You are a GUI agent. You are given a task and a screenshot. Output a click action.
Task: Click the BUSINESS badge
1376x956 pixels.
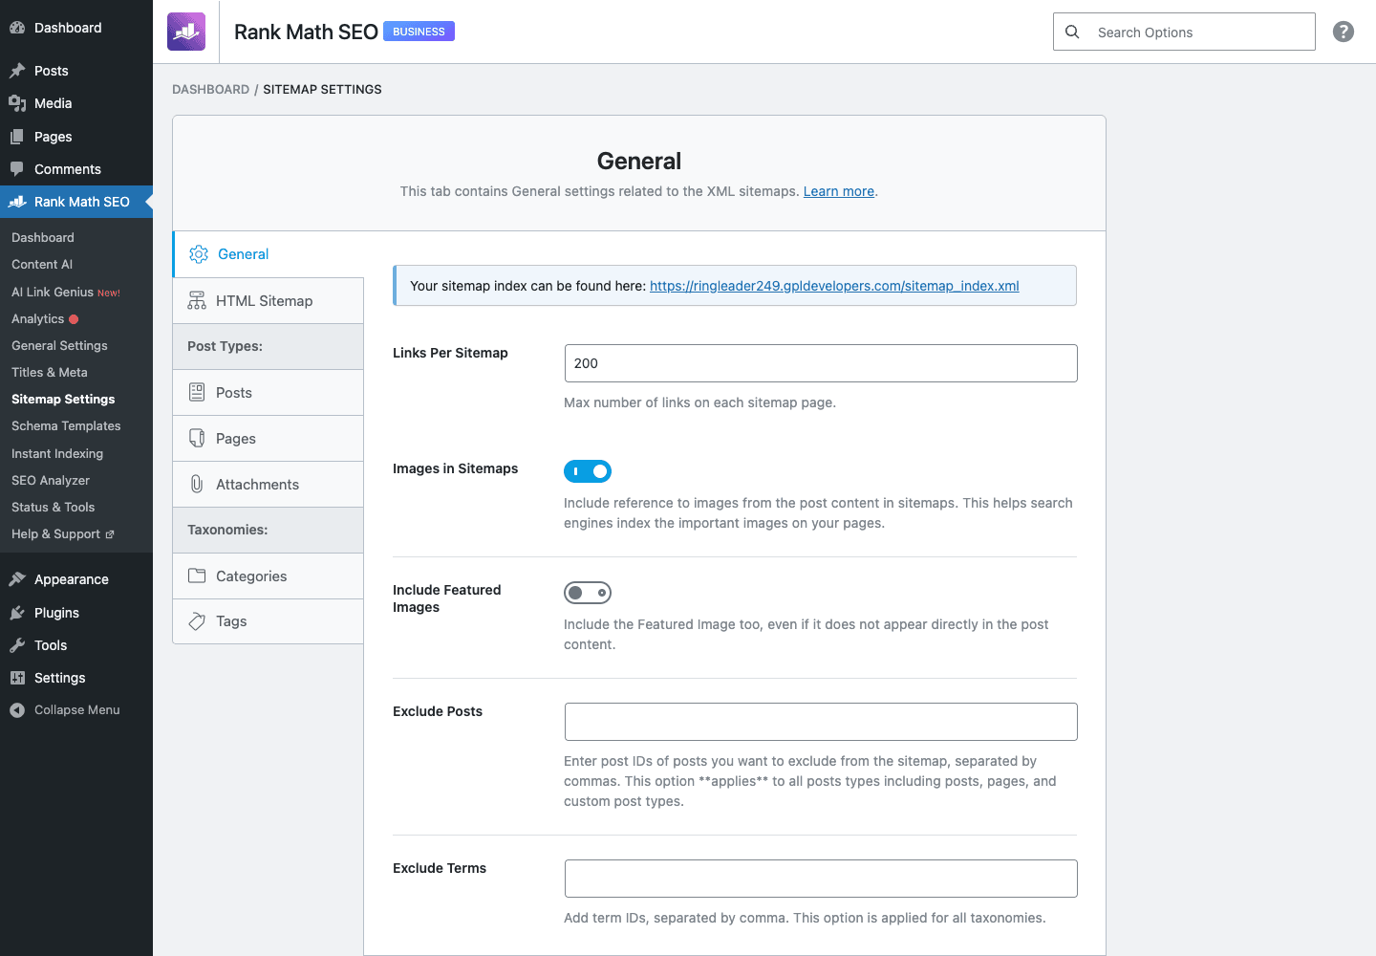pos(419,32)
